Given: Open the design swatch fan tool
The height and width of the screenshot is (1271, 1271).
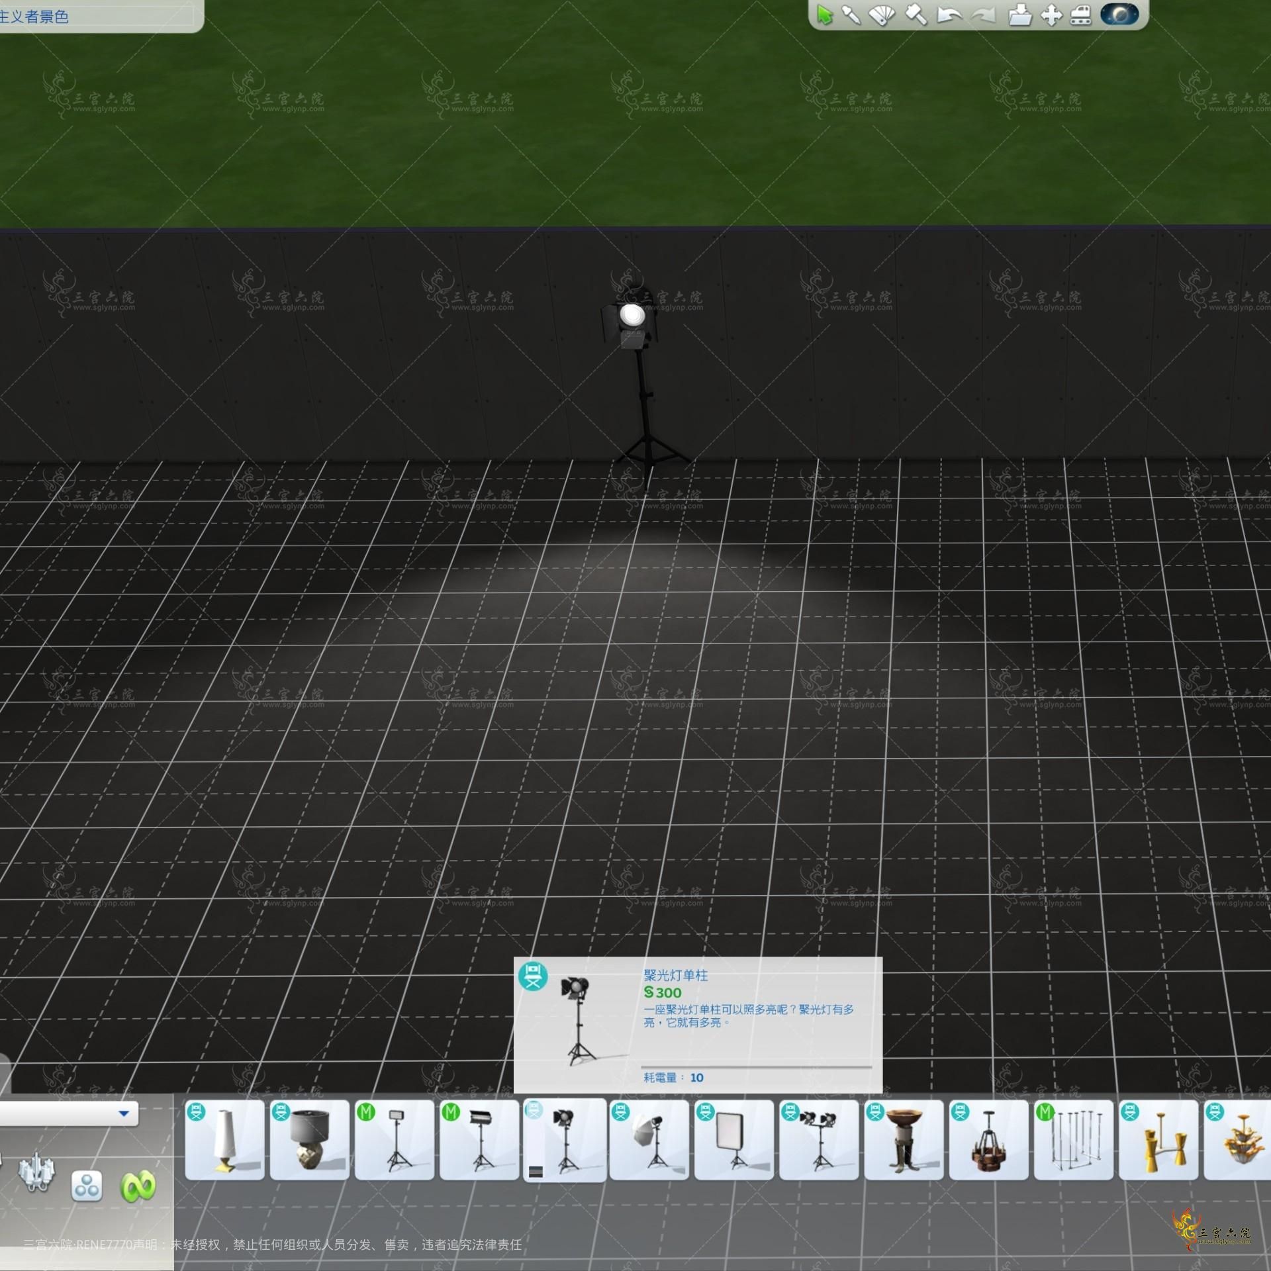Looking at the screenshot, I should (882, 15).
